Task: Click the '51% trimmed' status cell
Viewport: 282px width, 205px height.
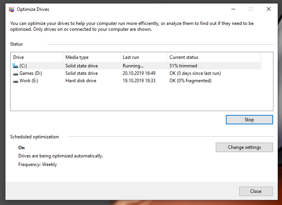Action: 183,66
